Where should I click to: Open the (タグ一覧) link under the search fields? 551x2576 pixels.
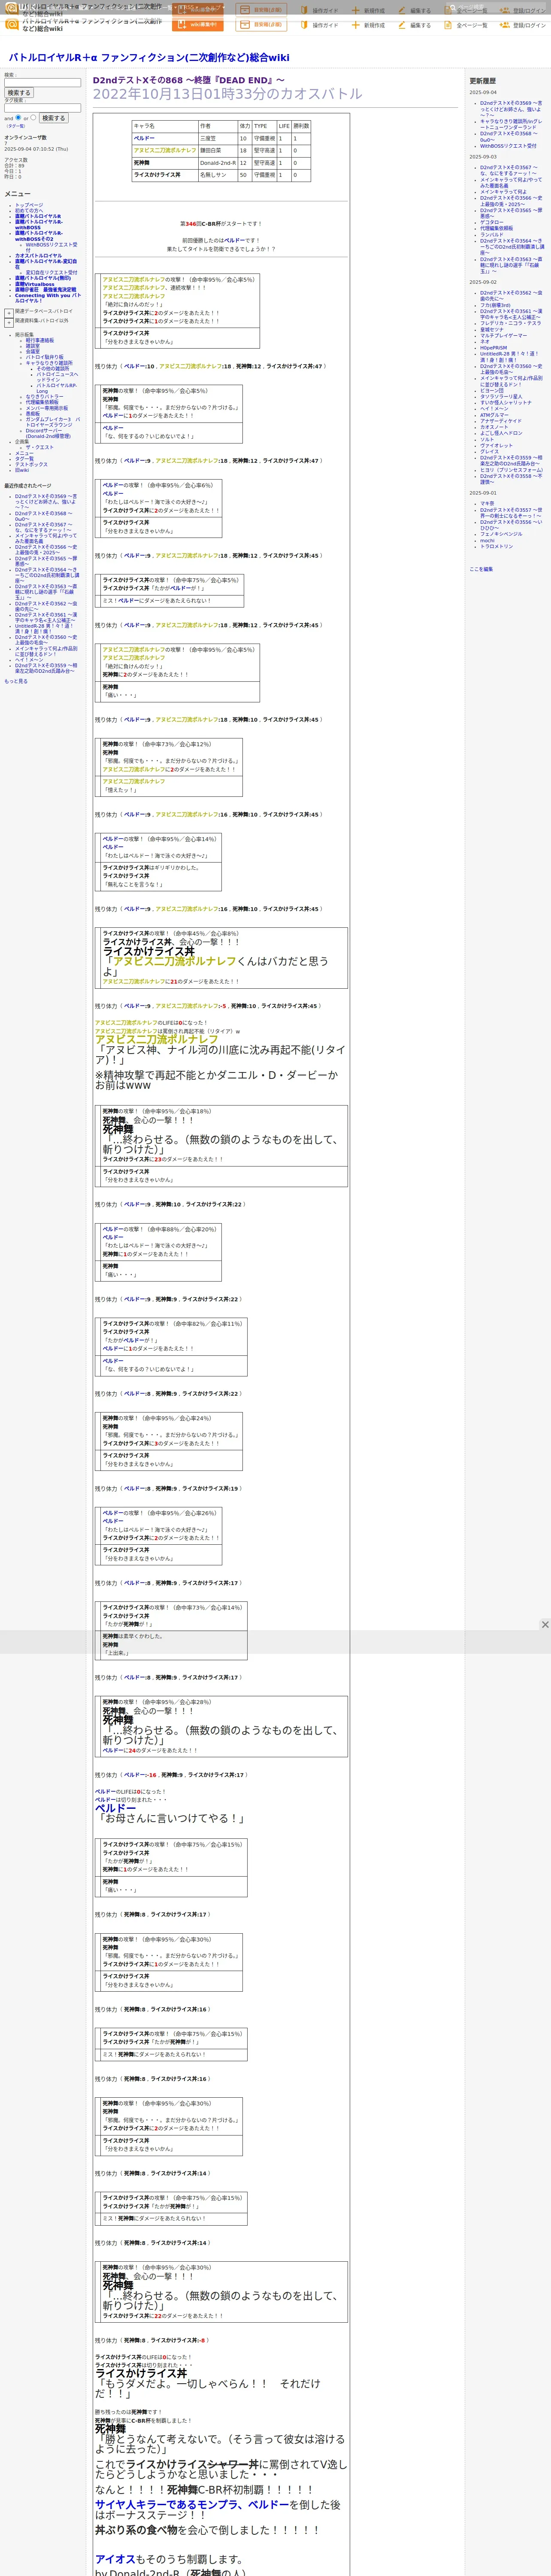(16, 126)
